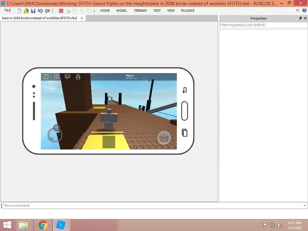This screenshot has width=308, height=231.
Task: Tap the emulator back arrow button
Action: tap(184, 90)
